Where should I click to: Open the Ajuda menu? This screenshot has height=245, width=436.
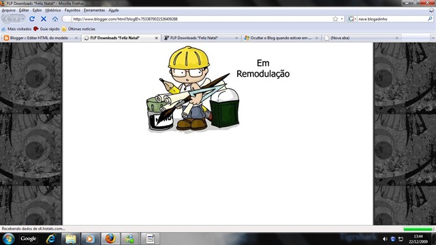point(114,10)
